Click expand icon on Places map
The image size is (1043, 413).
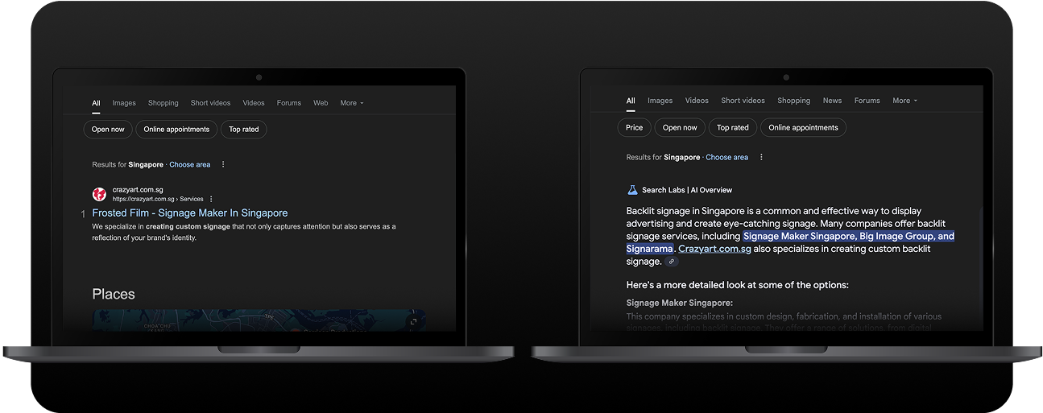point(413,320)
